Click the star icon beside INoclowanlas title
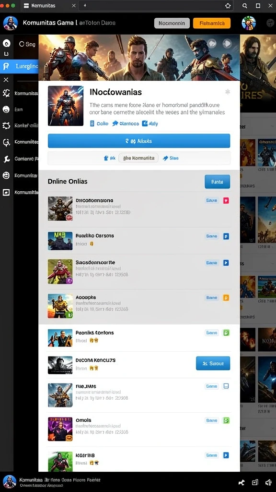 click(228, 92)
